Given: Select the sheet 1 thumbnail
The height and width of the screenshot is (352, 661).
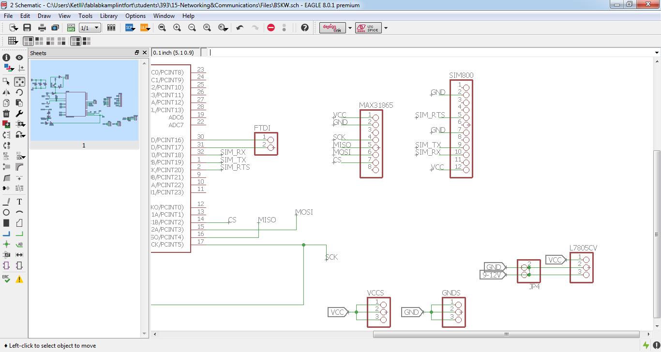Looking at the screenshot, I should 84,100.
